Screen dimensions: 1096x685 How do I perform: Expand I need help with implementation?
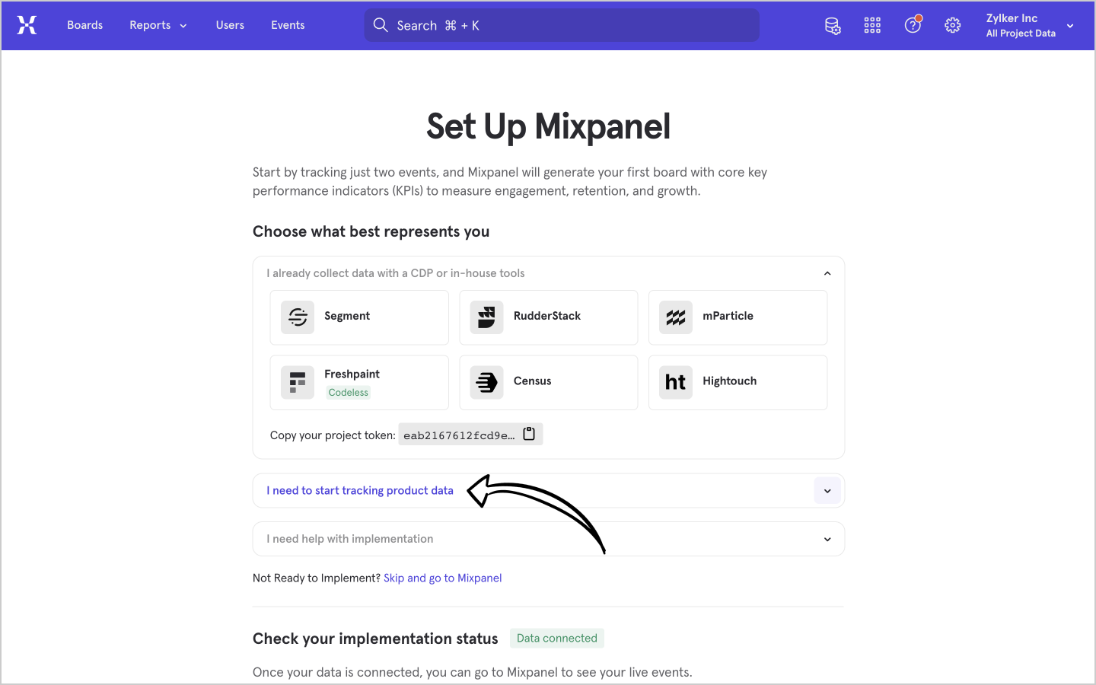click(548, 539)
